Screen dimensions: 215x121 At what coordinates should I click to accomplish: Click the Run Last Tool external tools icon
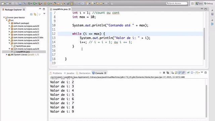click(39, 3)
